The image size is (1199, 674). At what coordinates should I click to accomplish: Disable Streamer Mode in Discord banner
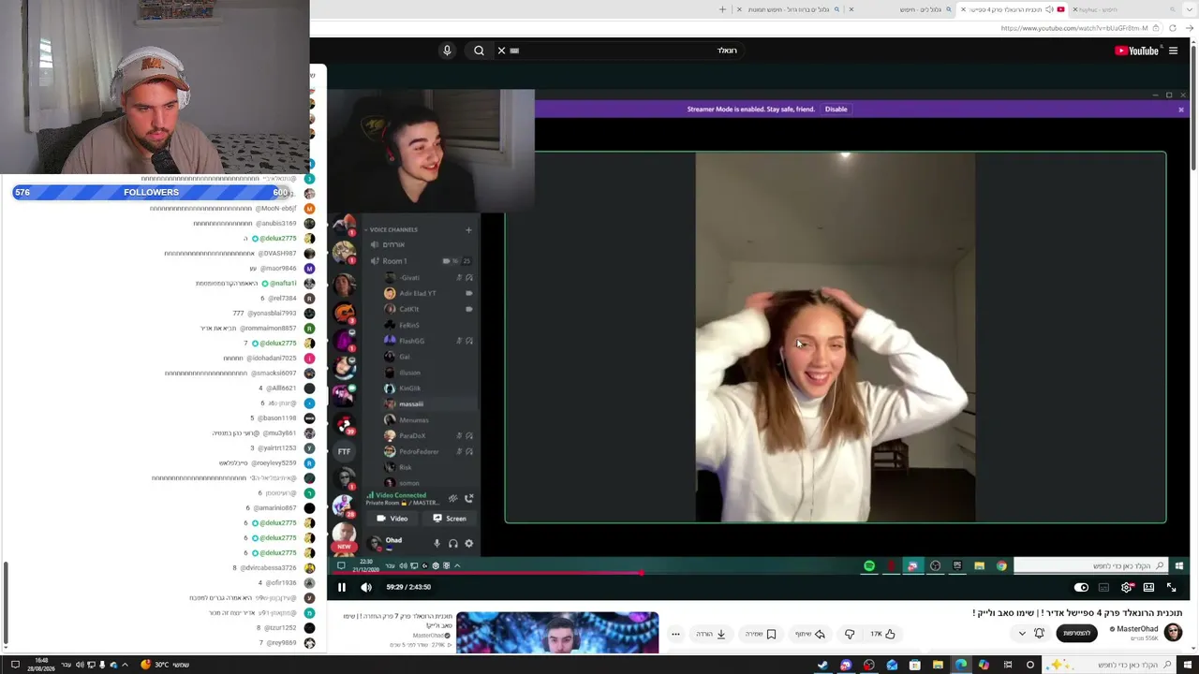click(836, 110)
